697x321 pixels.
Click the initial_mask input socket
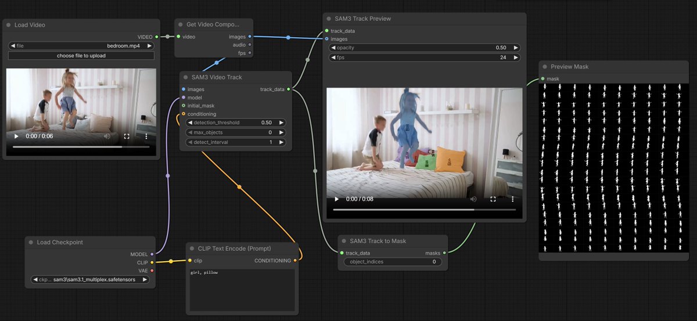(184, 106)
